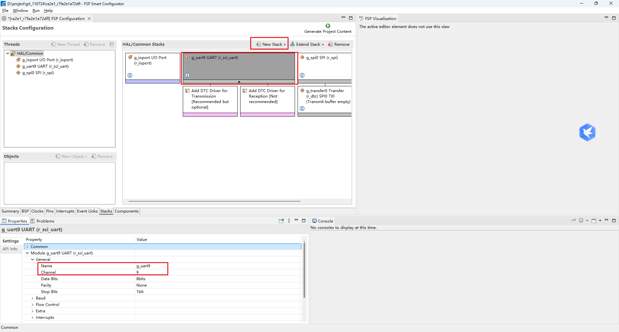The width and height of the screenshot is (619, 332).
Task: Open the Data Bits value 8bits
Action: point(218,279)
